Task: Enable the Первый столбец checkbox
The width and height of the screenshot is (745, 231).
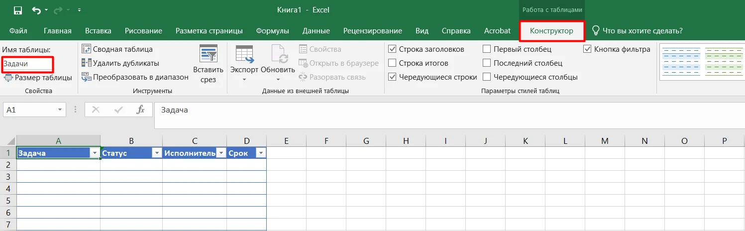Action: click(x=487, y=49)
